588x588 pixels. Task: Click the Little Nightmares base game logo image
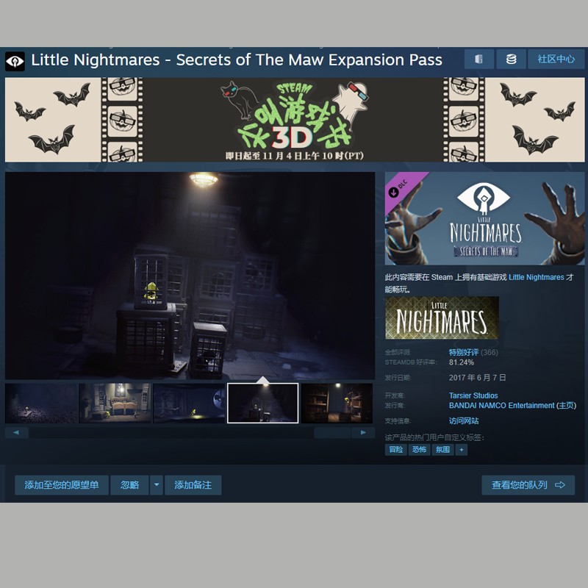click(x=442, y=318)
